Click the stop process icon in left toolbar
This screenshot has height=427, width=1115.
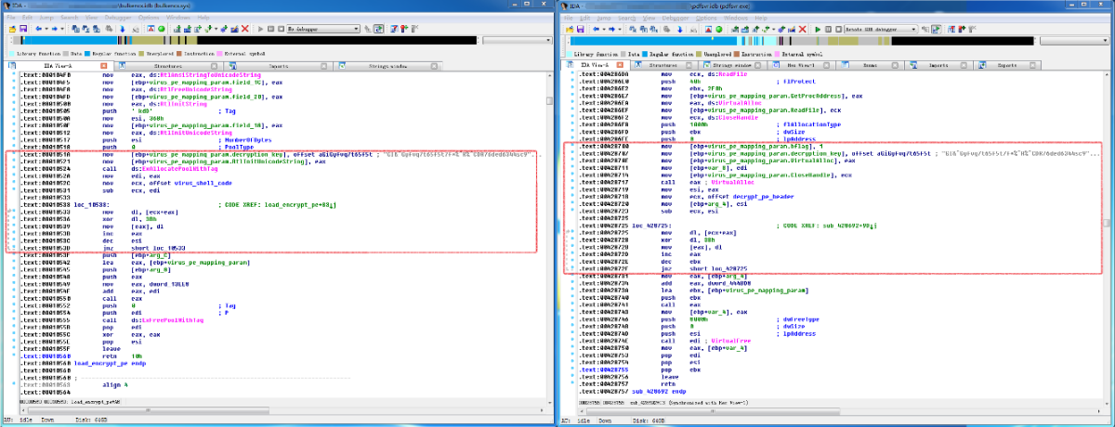pyautogui.click(x=279, y=29)
